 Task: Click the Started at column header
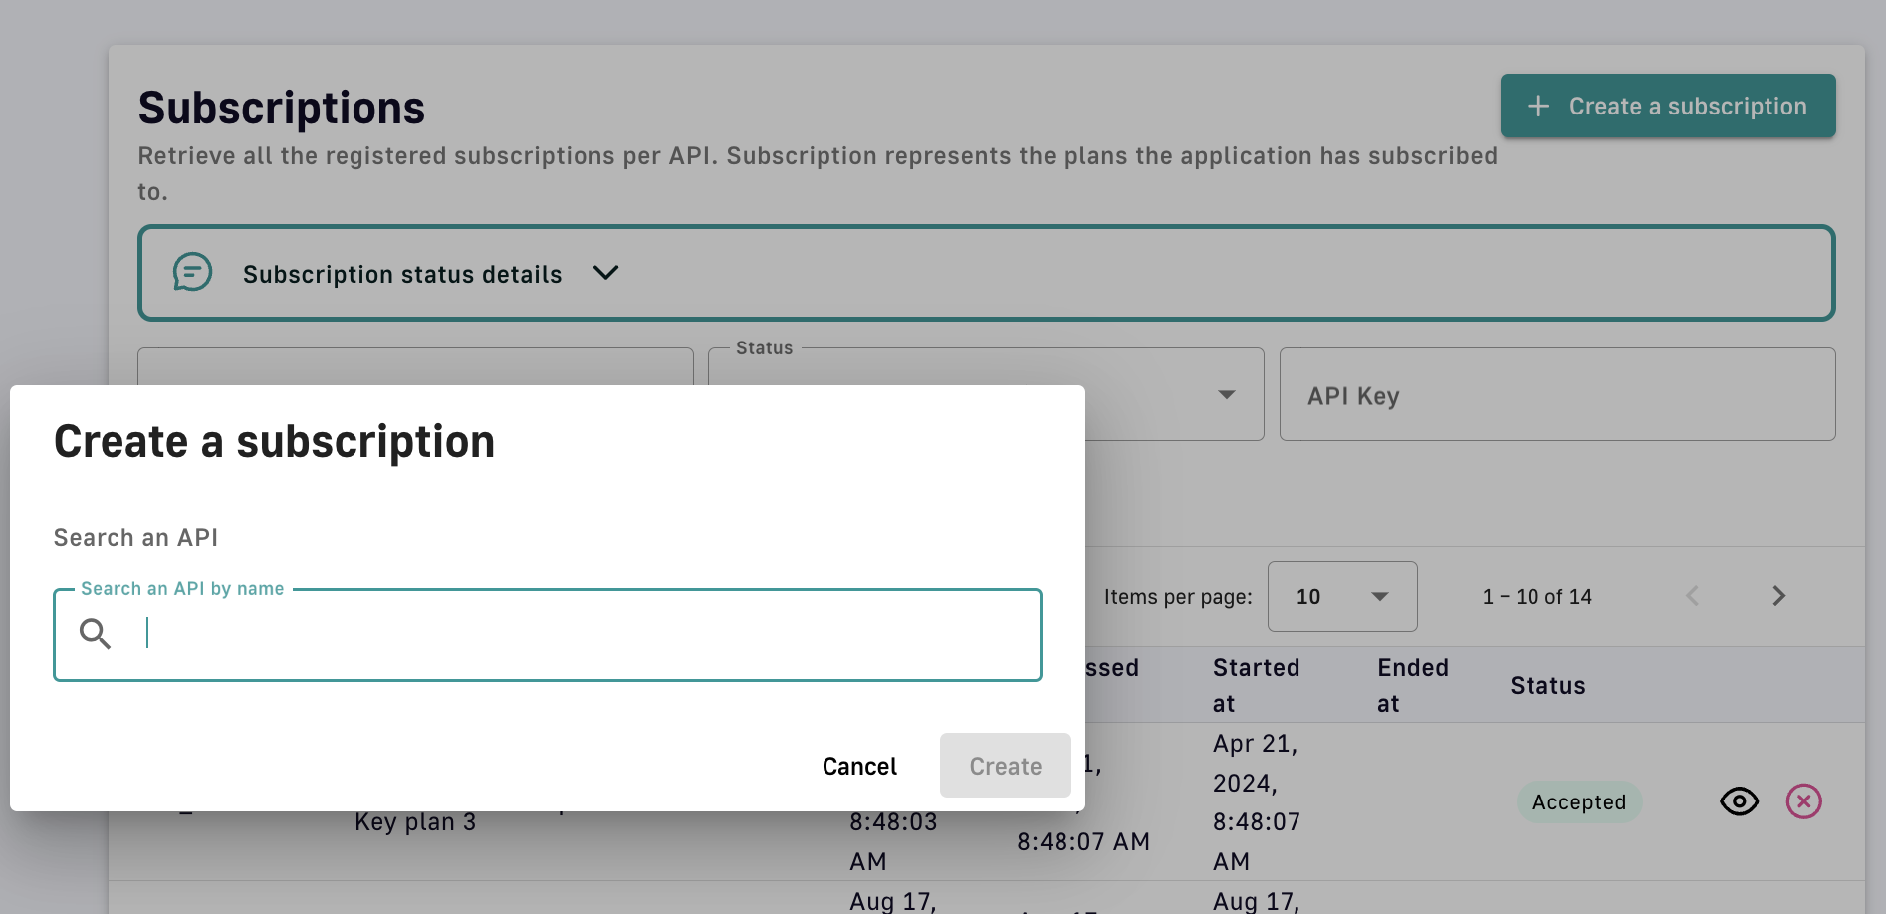1256,685
